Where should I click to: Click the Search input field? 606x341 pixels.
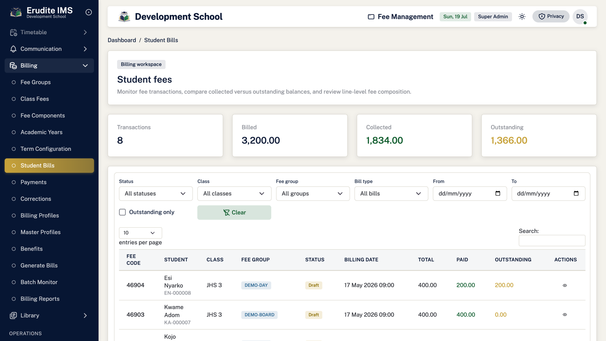click(x=552, y=241)
